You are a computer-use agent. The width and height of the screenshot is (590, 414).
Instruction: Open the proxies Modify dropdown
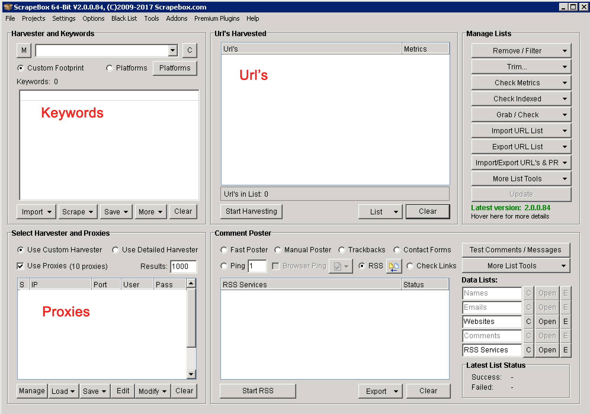pyautogui.click(x=153, y=391)
